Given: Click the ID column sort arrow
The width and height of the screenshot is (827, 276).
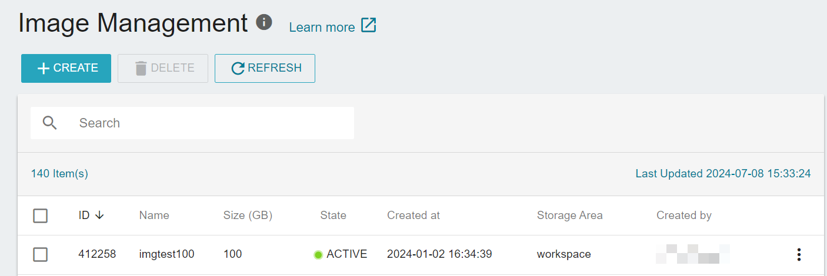Looking at the screenshot, I should 99,215.
